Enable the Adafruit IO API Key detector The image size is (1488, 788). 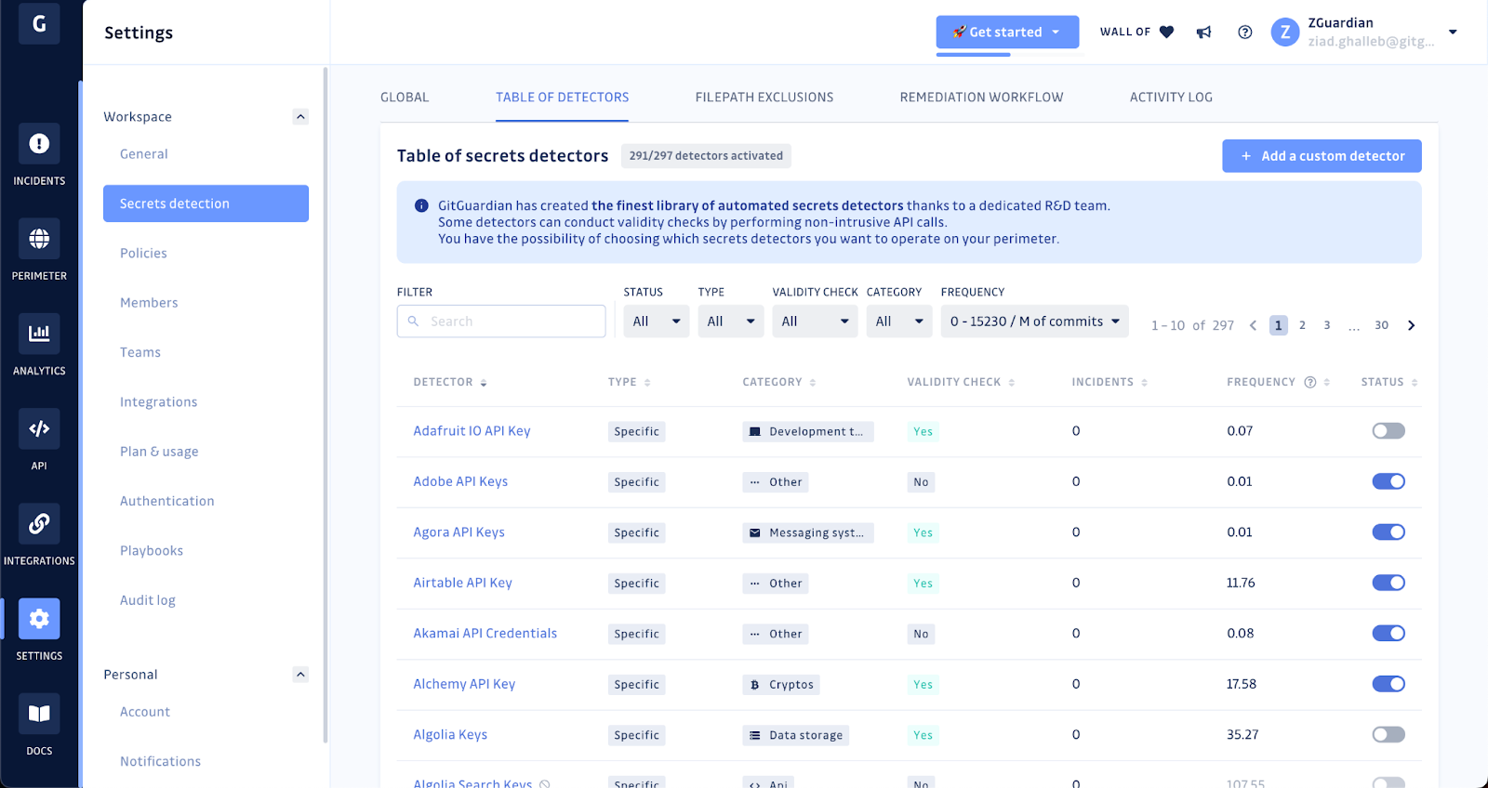1388,431
